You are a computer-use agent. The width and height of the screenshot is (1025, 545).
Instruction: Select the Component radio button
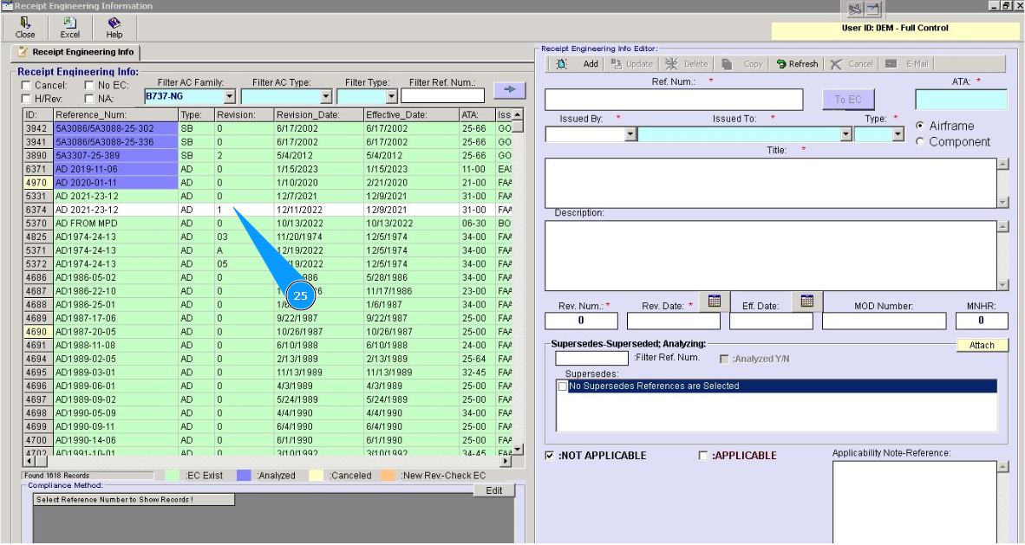point(920,142)
